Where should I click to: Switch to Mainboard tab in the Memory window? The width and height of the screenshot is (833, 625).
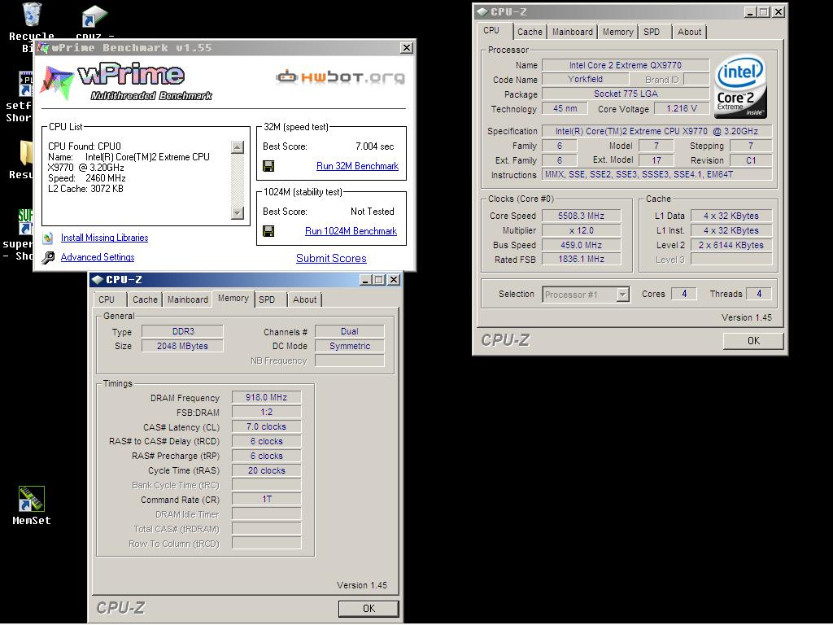188,299
